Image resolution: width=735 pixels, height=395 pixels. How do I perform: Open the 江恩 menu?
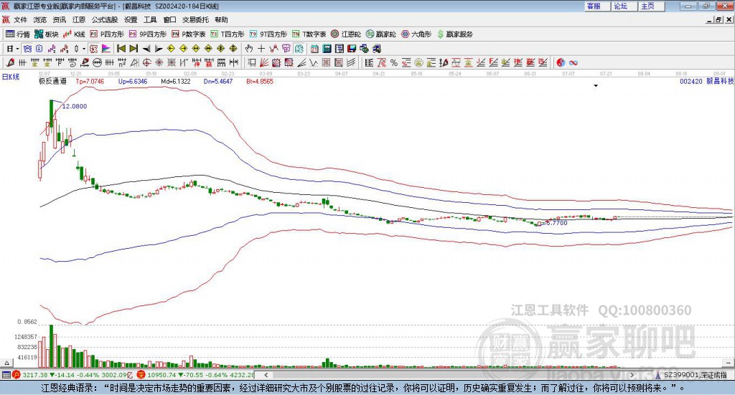tap(79, 19)
